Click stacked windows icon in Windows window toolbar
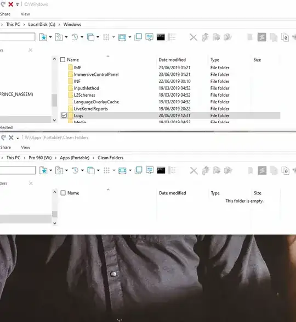Viewport: 296px width, 322px height. [x=90, y=37]
